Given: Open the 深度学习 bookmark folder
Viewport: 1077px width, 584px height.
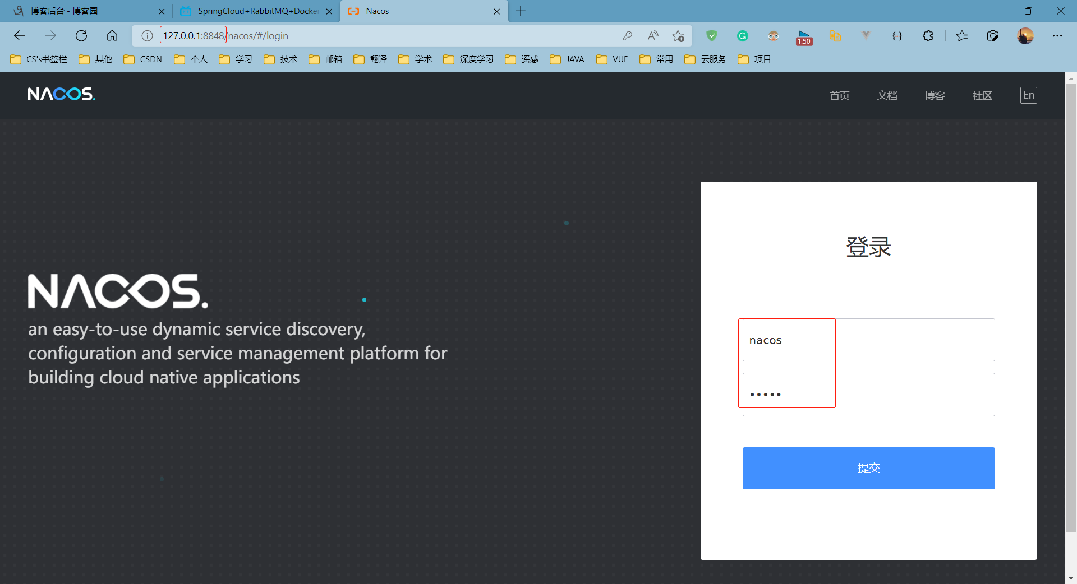Looking at the screenshot, I should 469,59.
